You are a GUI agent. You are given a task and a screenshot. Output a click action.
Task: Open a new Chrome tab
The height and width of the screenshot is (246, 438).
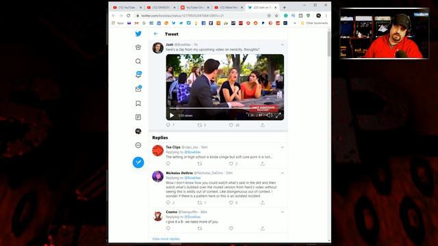(285, 8)
